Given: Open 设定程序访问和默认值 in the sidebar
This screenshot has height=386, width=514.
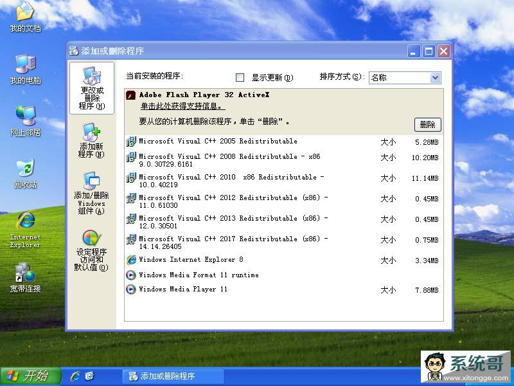Looking at the screenshot, I should 91,250.
